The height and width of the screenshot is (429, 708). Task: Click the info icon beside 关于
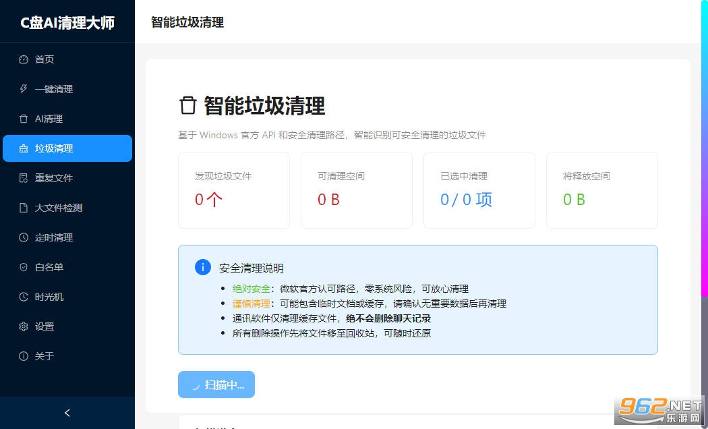pyautogui.click(x=24, y=356)
